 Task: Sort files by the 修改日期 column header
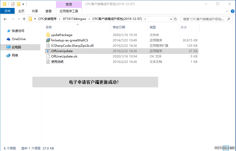pos(119,27)
